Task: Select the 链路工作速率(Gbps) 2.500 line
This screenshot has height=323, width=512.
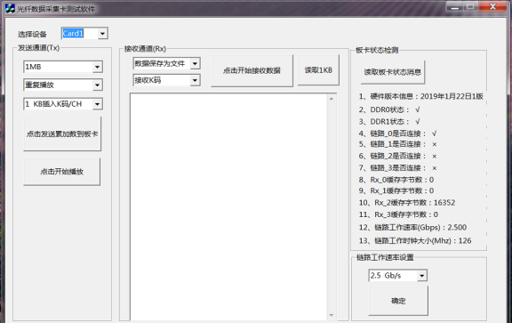Action: 412,227
